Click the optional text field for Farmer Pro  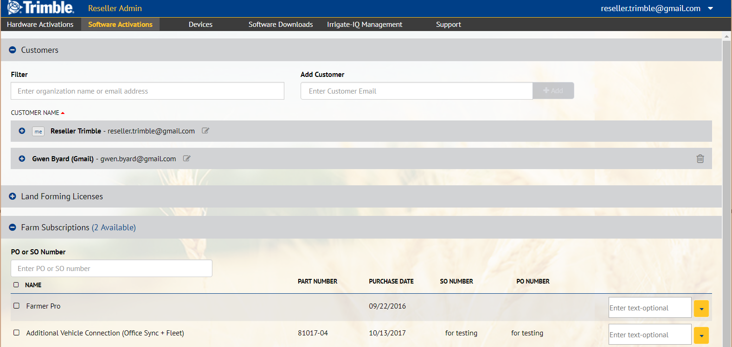[650, 308]
